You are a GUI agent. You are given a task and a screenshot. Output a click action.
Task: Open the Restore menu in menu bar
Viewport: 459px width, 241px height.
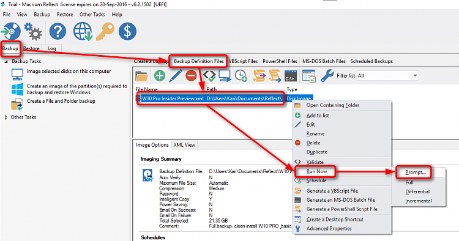[65, 14]
